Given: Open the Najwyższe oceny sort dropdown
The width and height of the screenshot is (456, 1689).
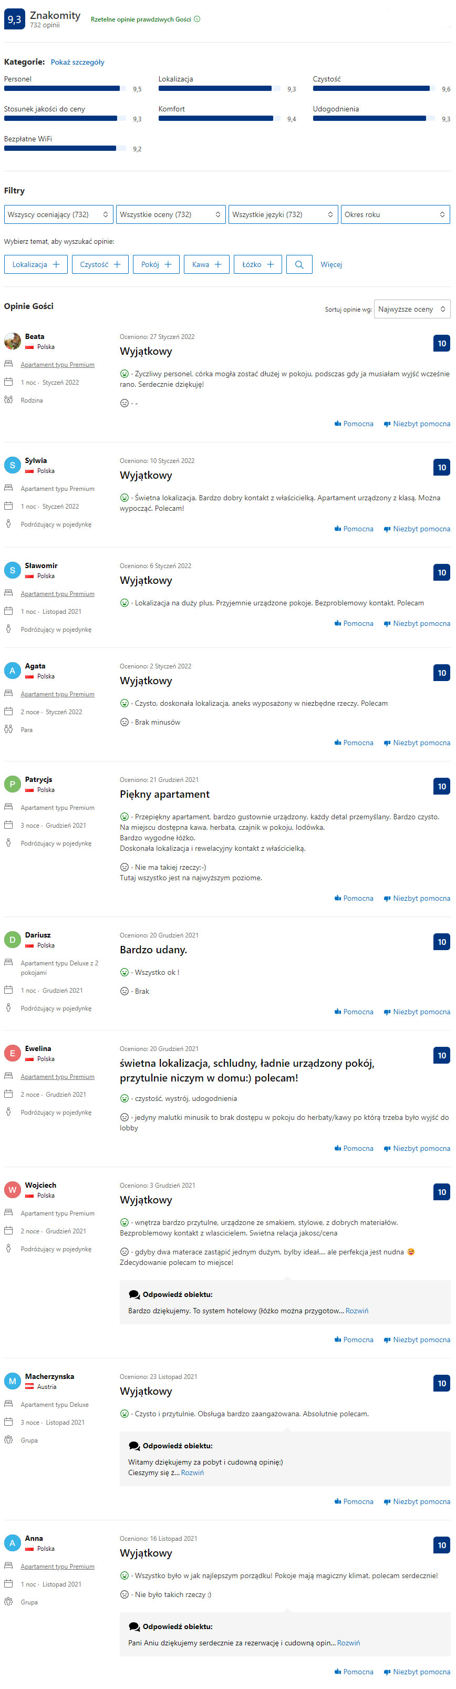Looking at the screenshot, I should click(x=411, y=309).
